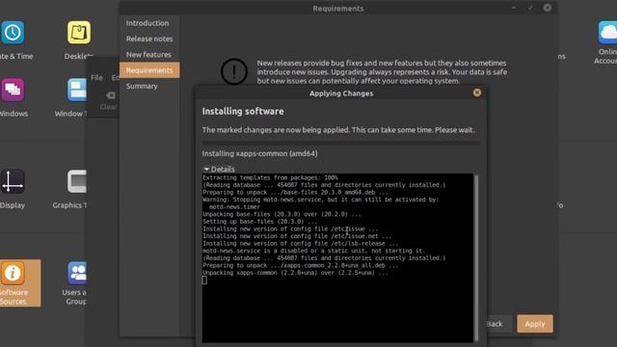The width and height of the screenshot is (617, 347).
Task: Go to the Release notes step
Action: (x=149, y=39)
